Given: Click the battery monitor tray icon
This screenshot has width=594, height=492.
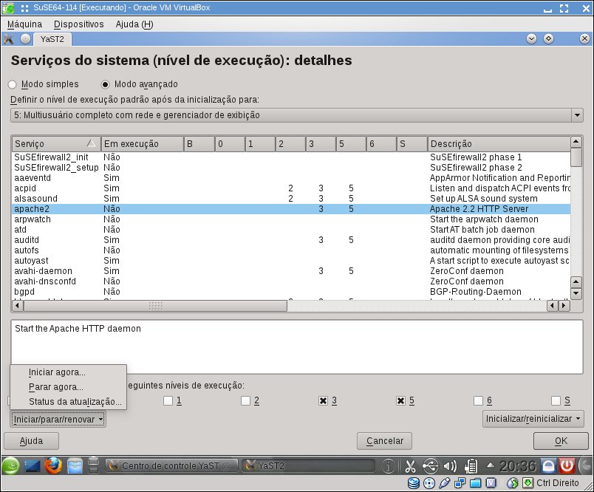Looking at the screenshot, I should [x=471, y=466].
